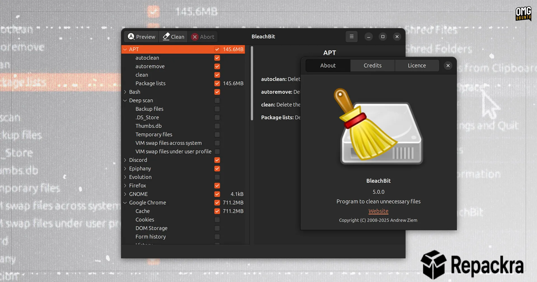Image resolution: width=537 pixels, height=282 pixels.
Task: Maximize the BleachBit window
Action: [383, 37]
